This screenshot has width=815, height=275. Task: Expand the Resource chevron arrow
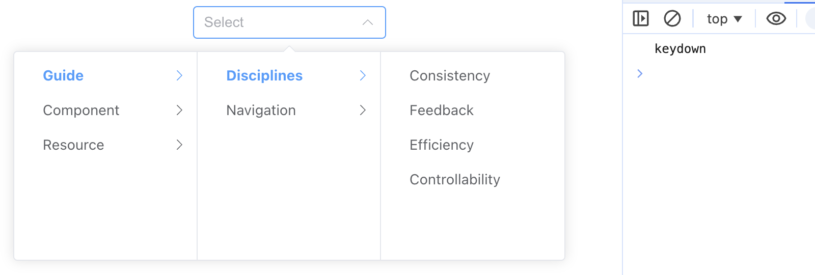pos(179,145)
